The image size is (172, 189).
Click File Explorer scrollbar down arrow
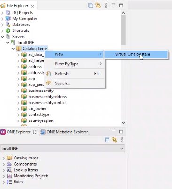(x=123, y=123)
